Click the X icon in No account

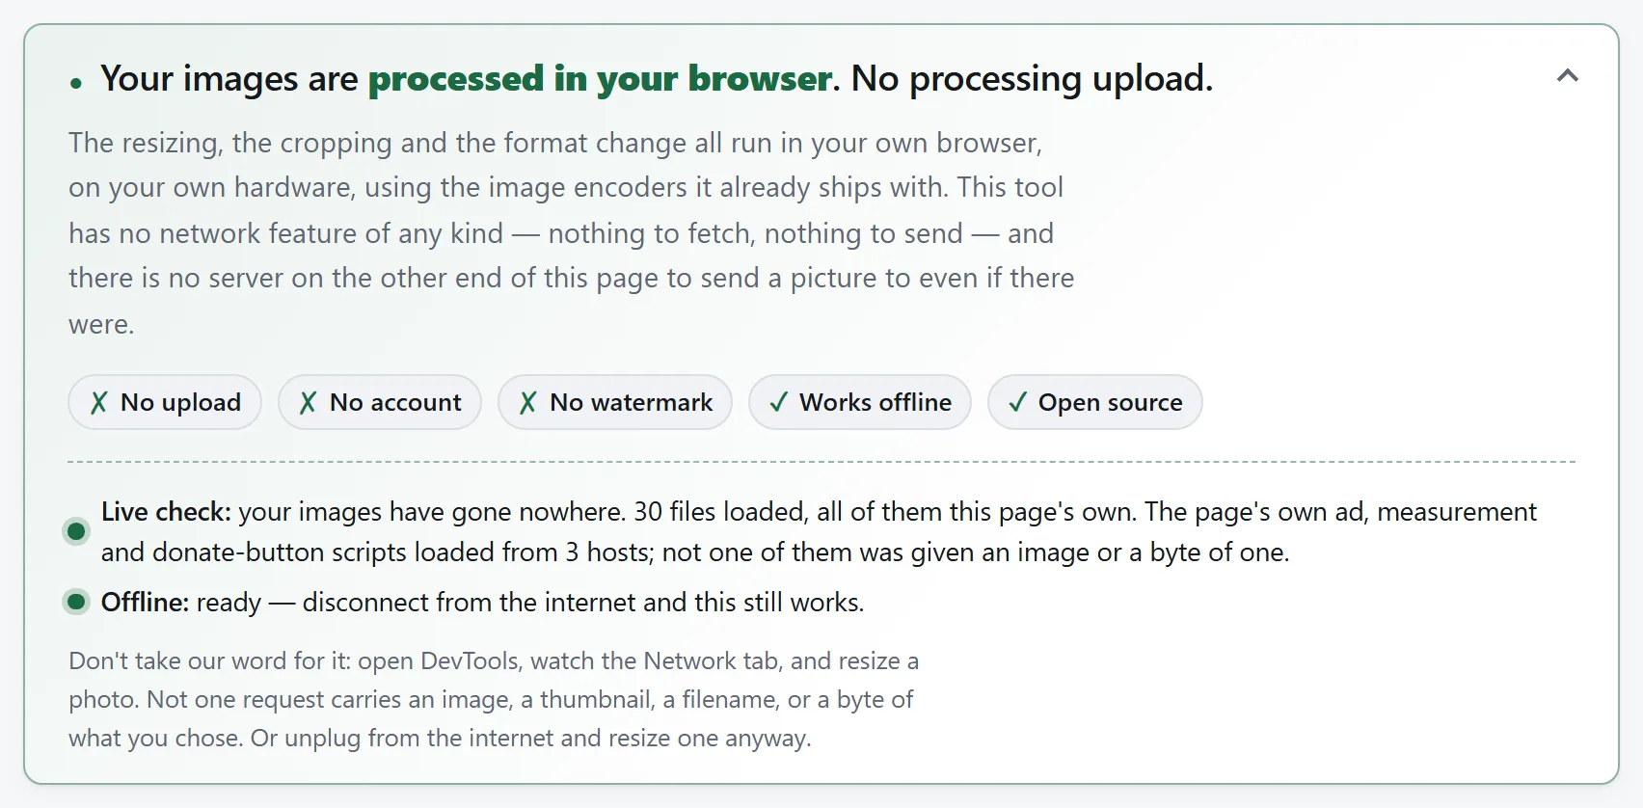(308, 402)
